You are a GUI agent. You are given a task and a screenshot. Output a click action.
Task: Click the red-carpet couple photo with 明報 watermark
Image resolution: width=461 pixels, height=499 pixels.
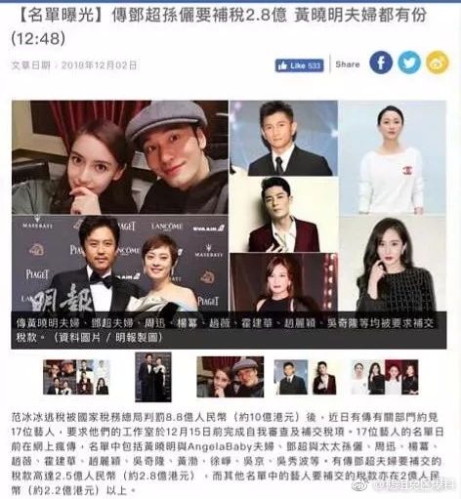120,264
